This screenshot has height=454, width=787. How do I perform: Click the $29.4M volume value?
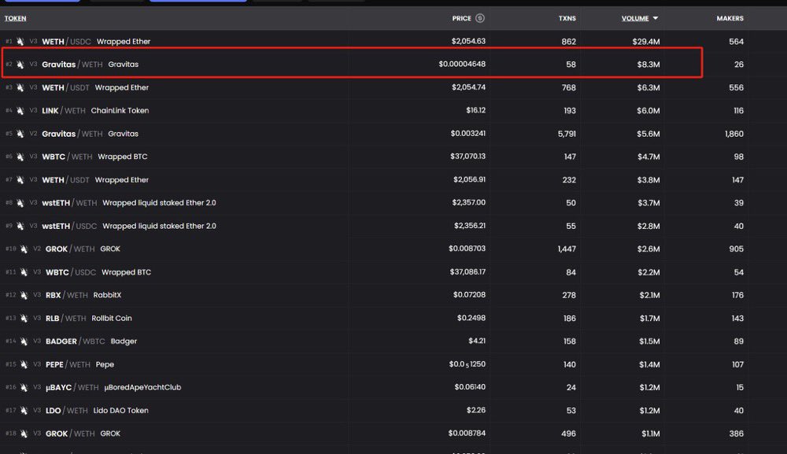(646, 42)
